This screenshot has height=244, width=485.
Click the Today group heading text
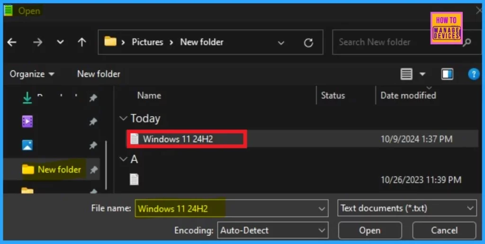tap(145, 118)
